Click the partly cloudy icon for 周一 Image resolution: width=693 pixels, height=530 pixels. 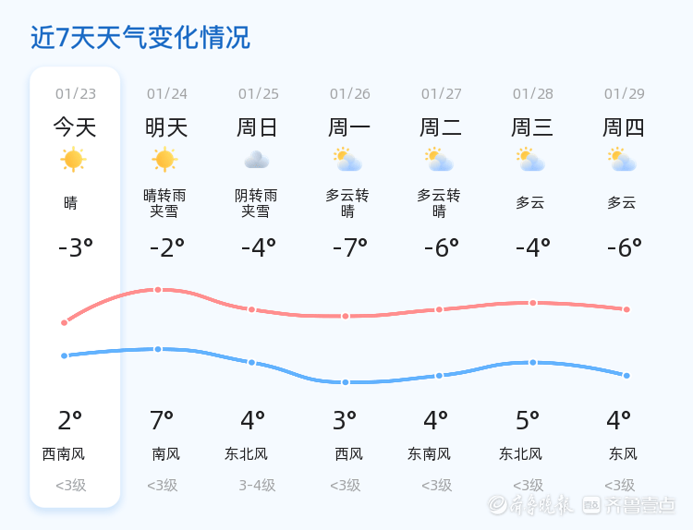(347, 160)
